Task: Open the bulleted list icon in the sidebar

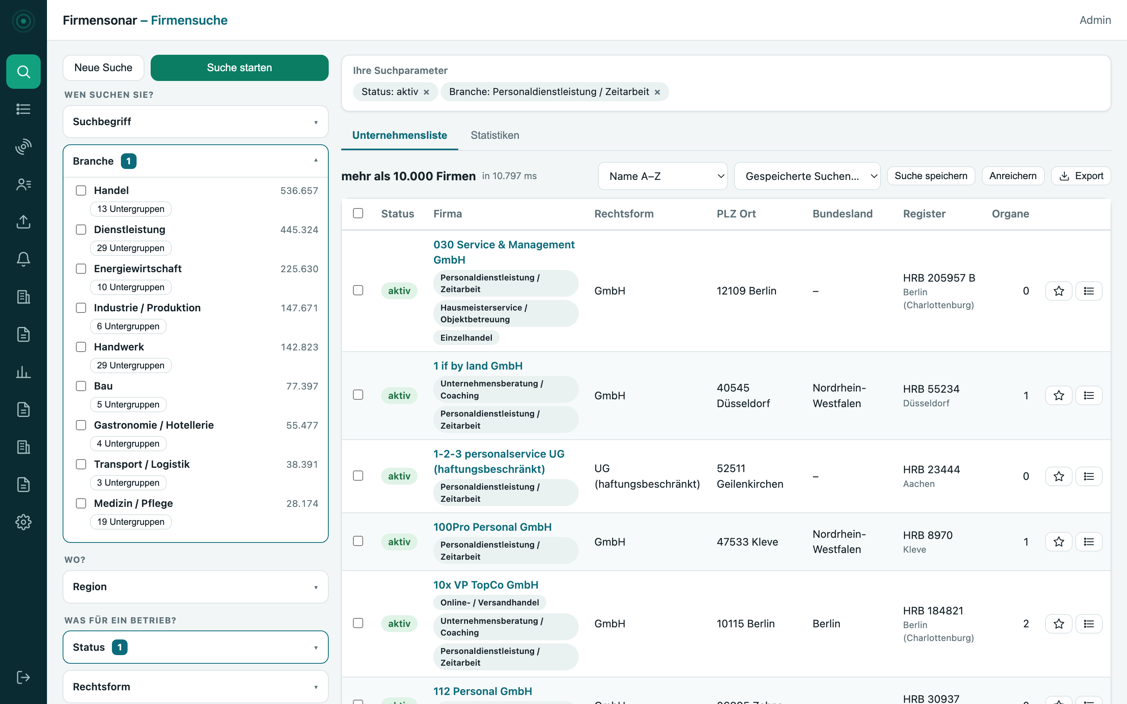Action: [x=23, y=109]
